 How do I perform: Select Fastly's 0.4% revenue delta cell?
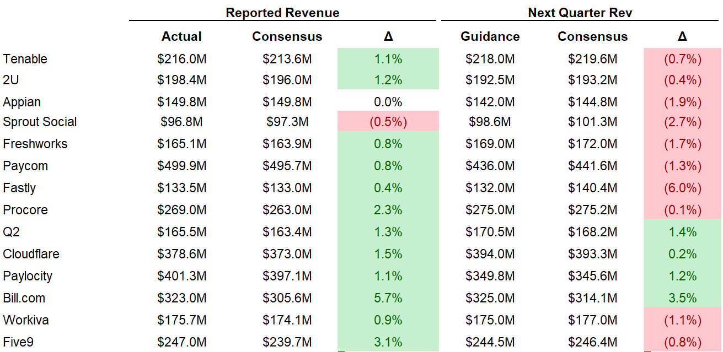388,188
